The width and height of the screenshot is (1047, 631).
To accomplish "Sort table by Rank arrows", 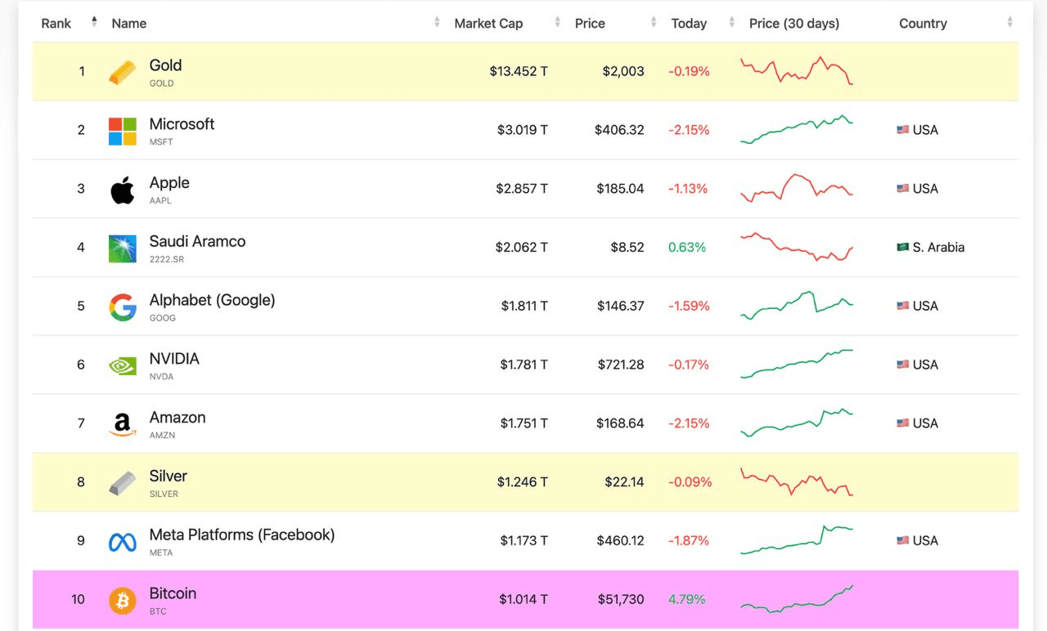I will click(x=94, y=22).
